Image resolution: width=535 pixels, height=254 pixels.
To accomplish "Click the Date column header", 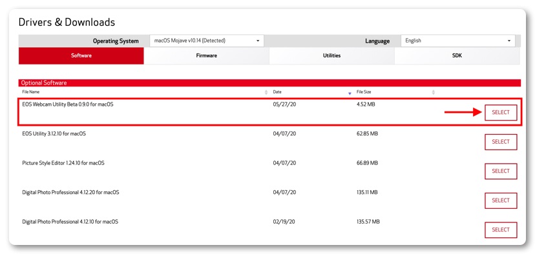I will pos(277,92).
